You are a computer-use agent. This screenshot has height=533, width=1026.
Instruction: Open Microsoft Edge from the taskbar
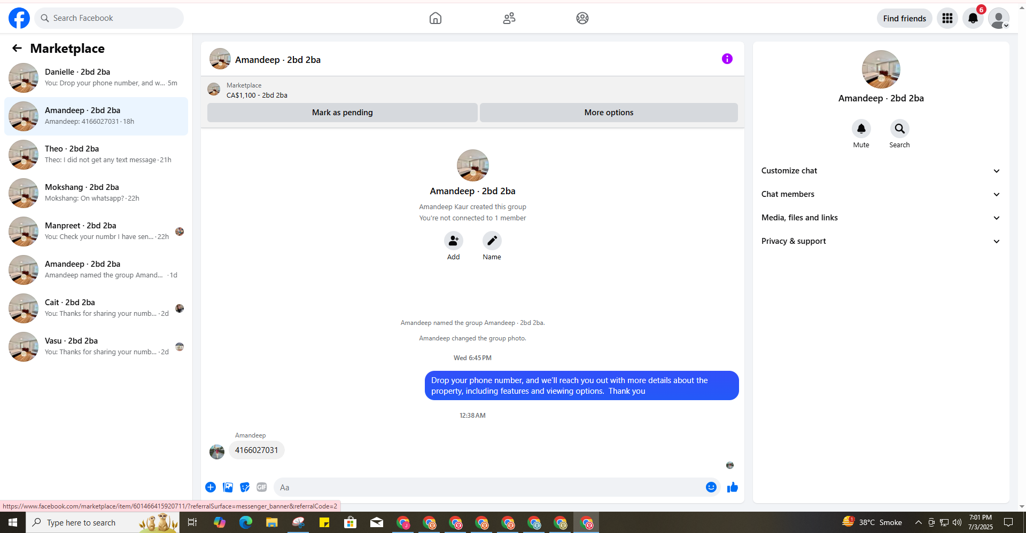[246, 522]
